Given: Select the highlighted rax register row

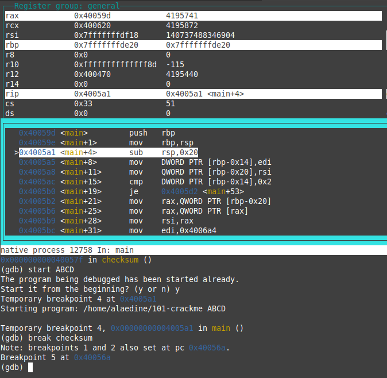Looking at the screenshot, I should click(x=193, y=16).
